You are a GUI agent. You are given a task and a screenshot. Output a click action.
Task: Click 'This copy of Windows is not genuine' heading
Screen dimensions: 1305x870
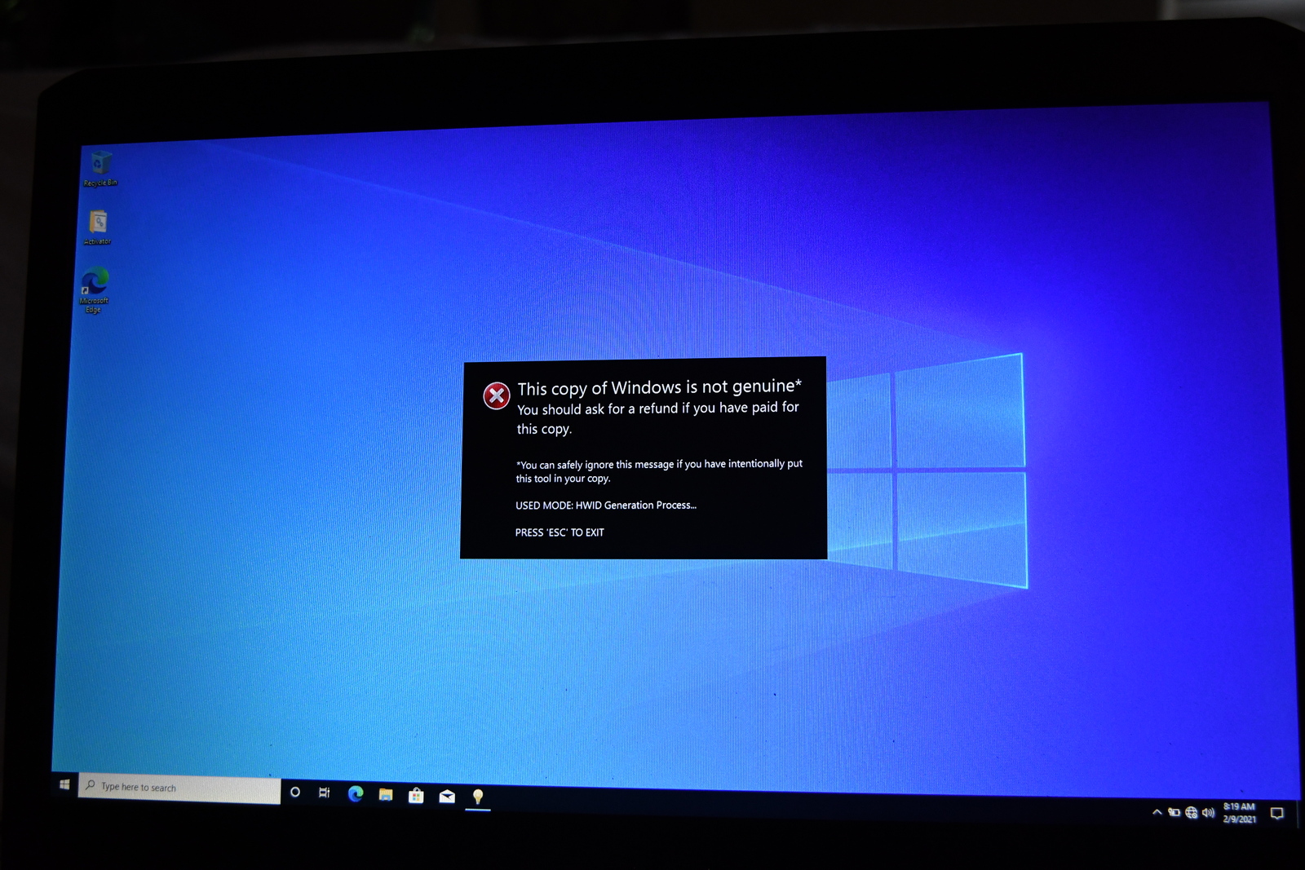(659, 387)
